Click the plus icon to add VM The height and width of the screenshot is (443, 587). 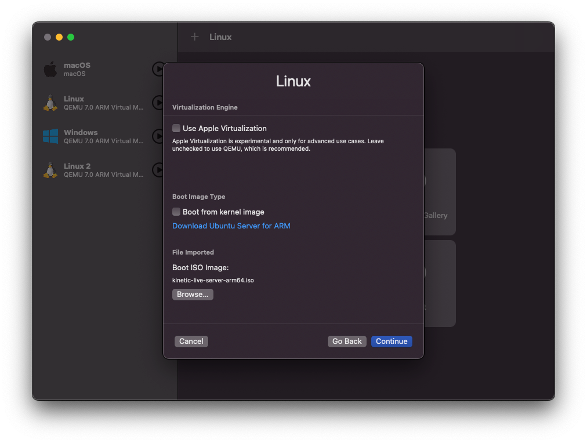(x=194, y=37)
